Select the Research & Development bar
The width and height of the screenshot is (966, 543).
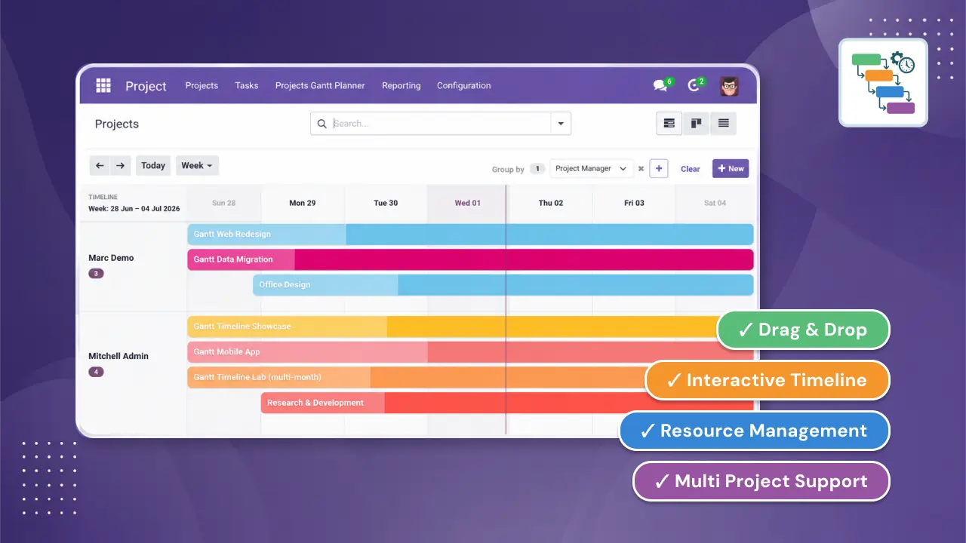click(453, 403)
